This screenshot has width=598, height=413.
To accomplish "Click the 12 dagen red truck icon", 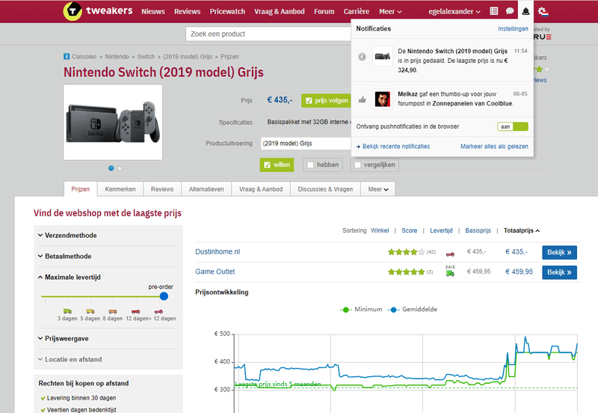I will click(135, 311).
